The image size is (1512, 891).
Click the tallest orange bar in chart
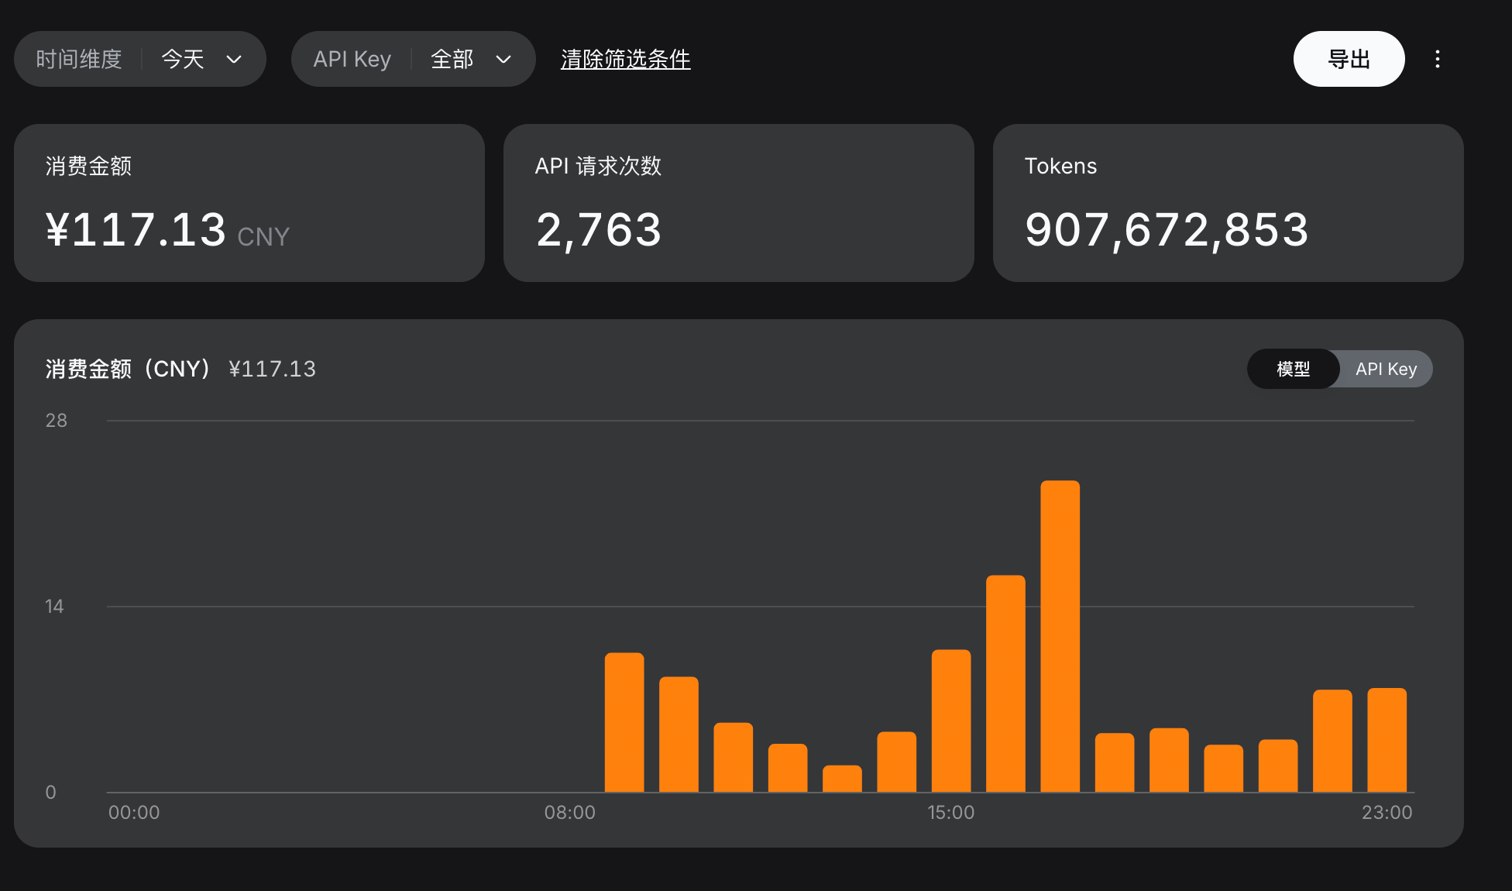click(x=1060, y=636)
